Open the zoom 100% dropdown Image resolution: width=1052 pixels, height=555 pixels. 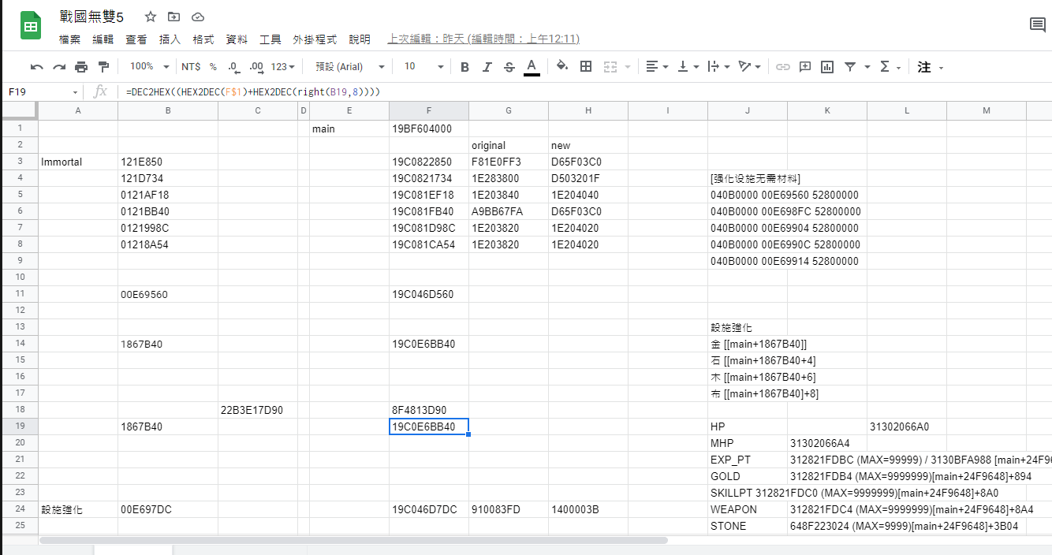150,67
